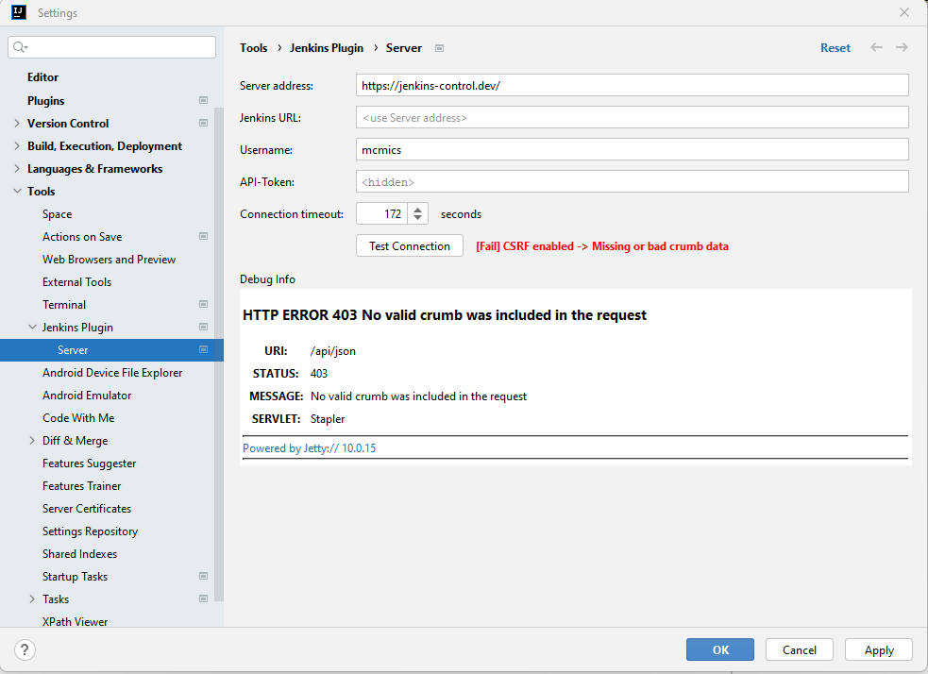Click the connection timeout value 172

[x=383, y=213]
